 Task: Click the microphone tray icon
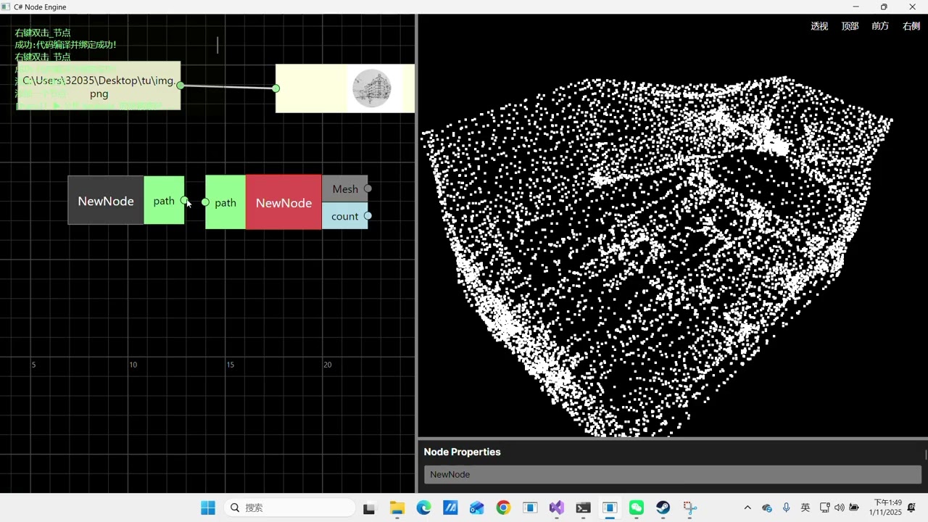[786, 507]
